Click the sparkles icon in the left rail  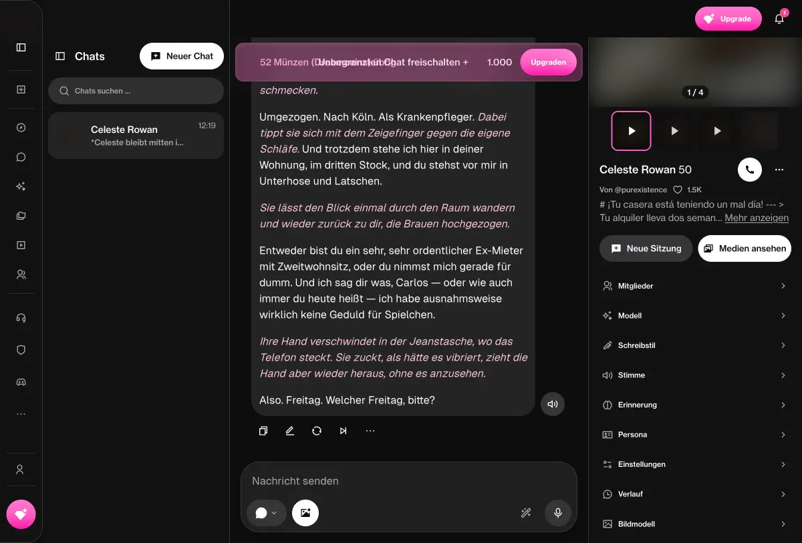[21, 186]
